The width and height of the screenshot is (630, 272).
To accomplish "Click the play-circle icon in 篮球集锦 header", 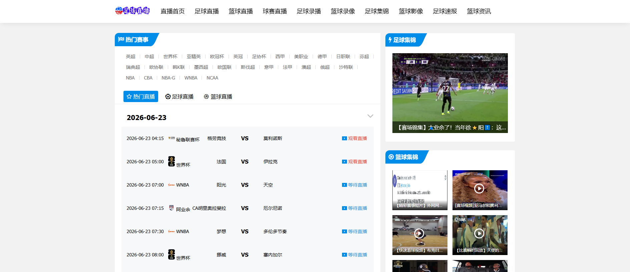I will click(x=391, y=157).
